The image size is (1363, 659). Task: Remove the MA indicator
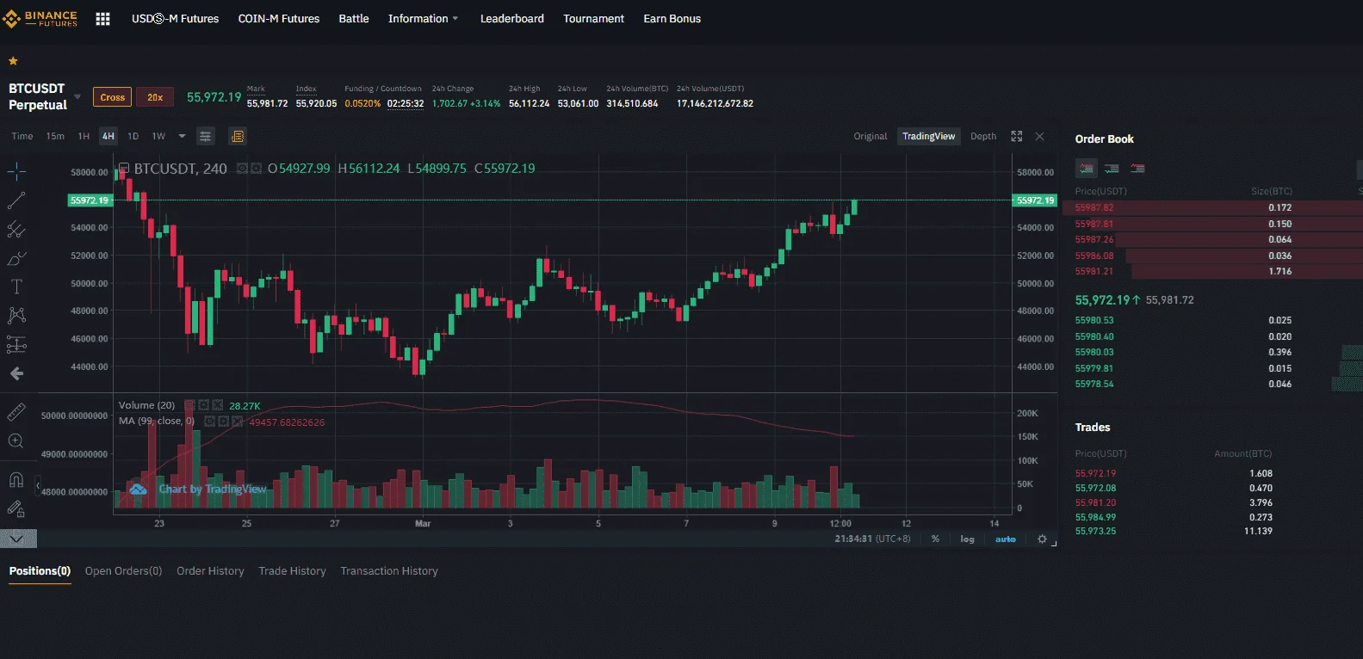[237, 422]
